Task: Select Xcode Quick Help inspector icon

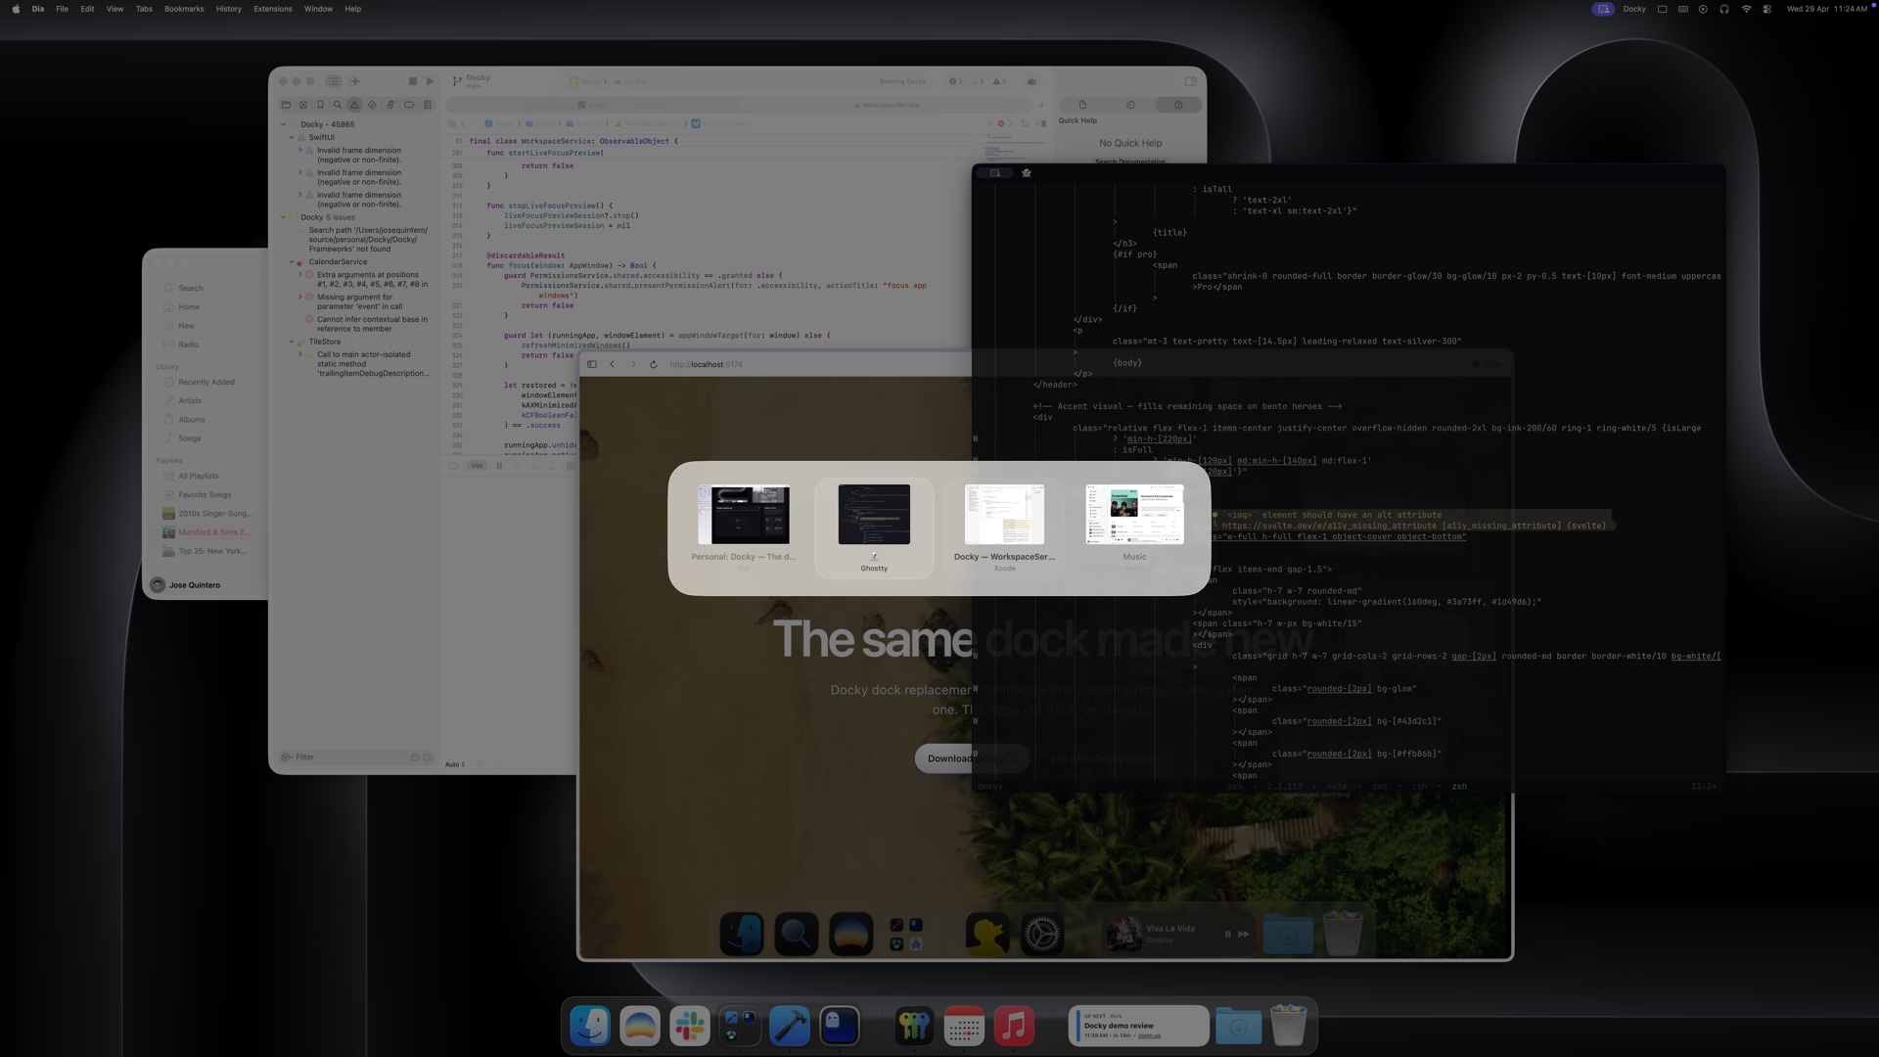Action: point(1178,105)
